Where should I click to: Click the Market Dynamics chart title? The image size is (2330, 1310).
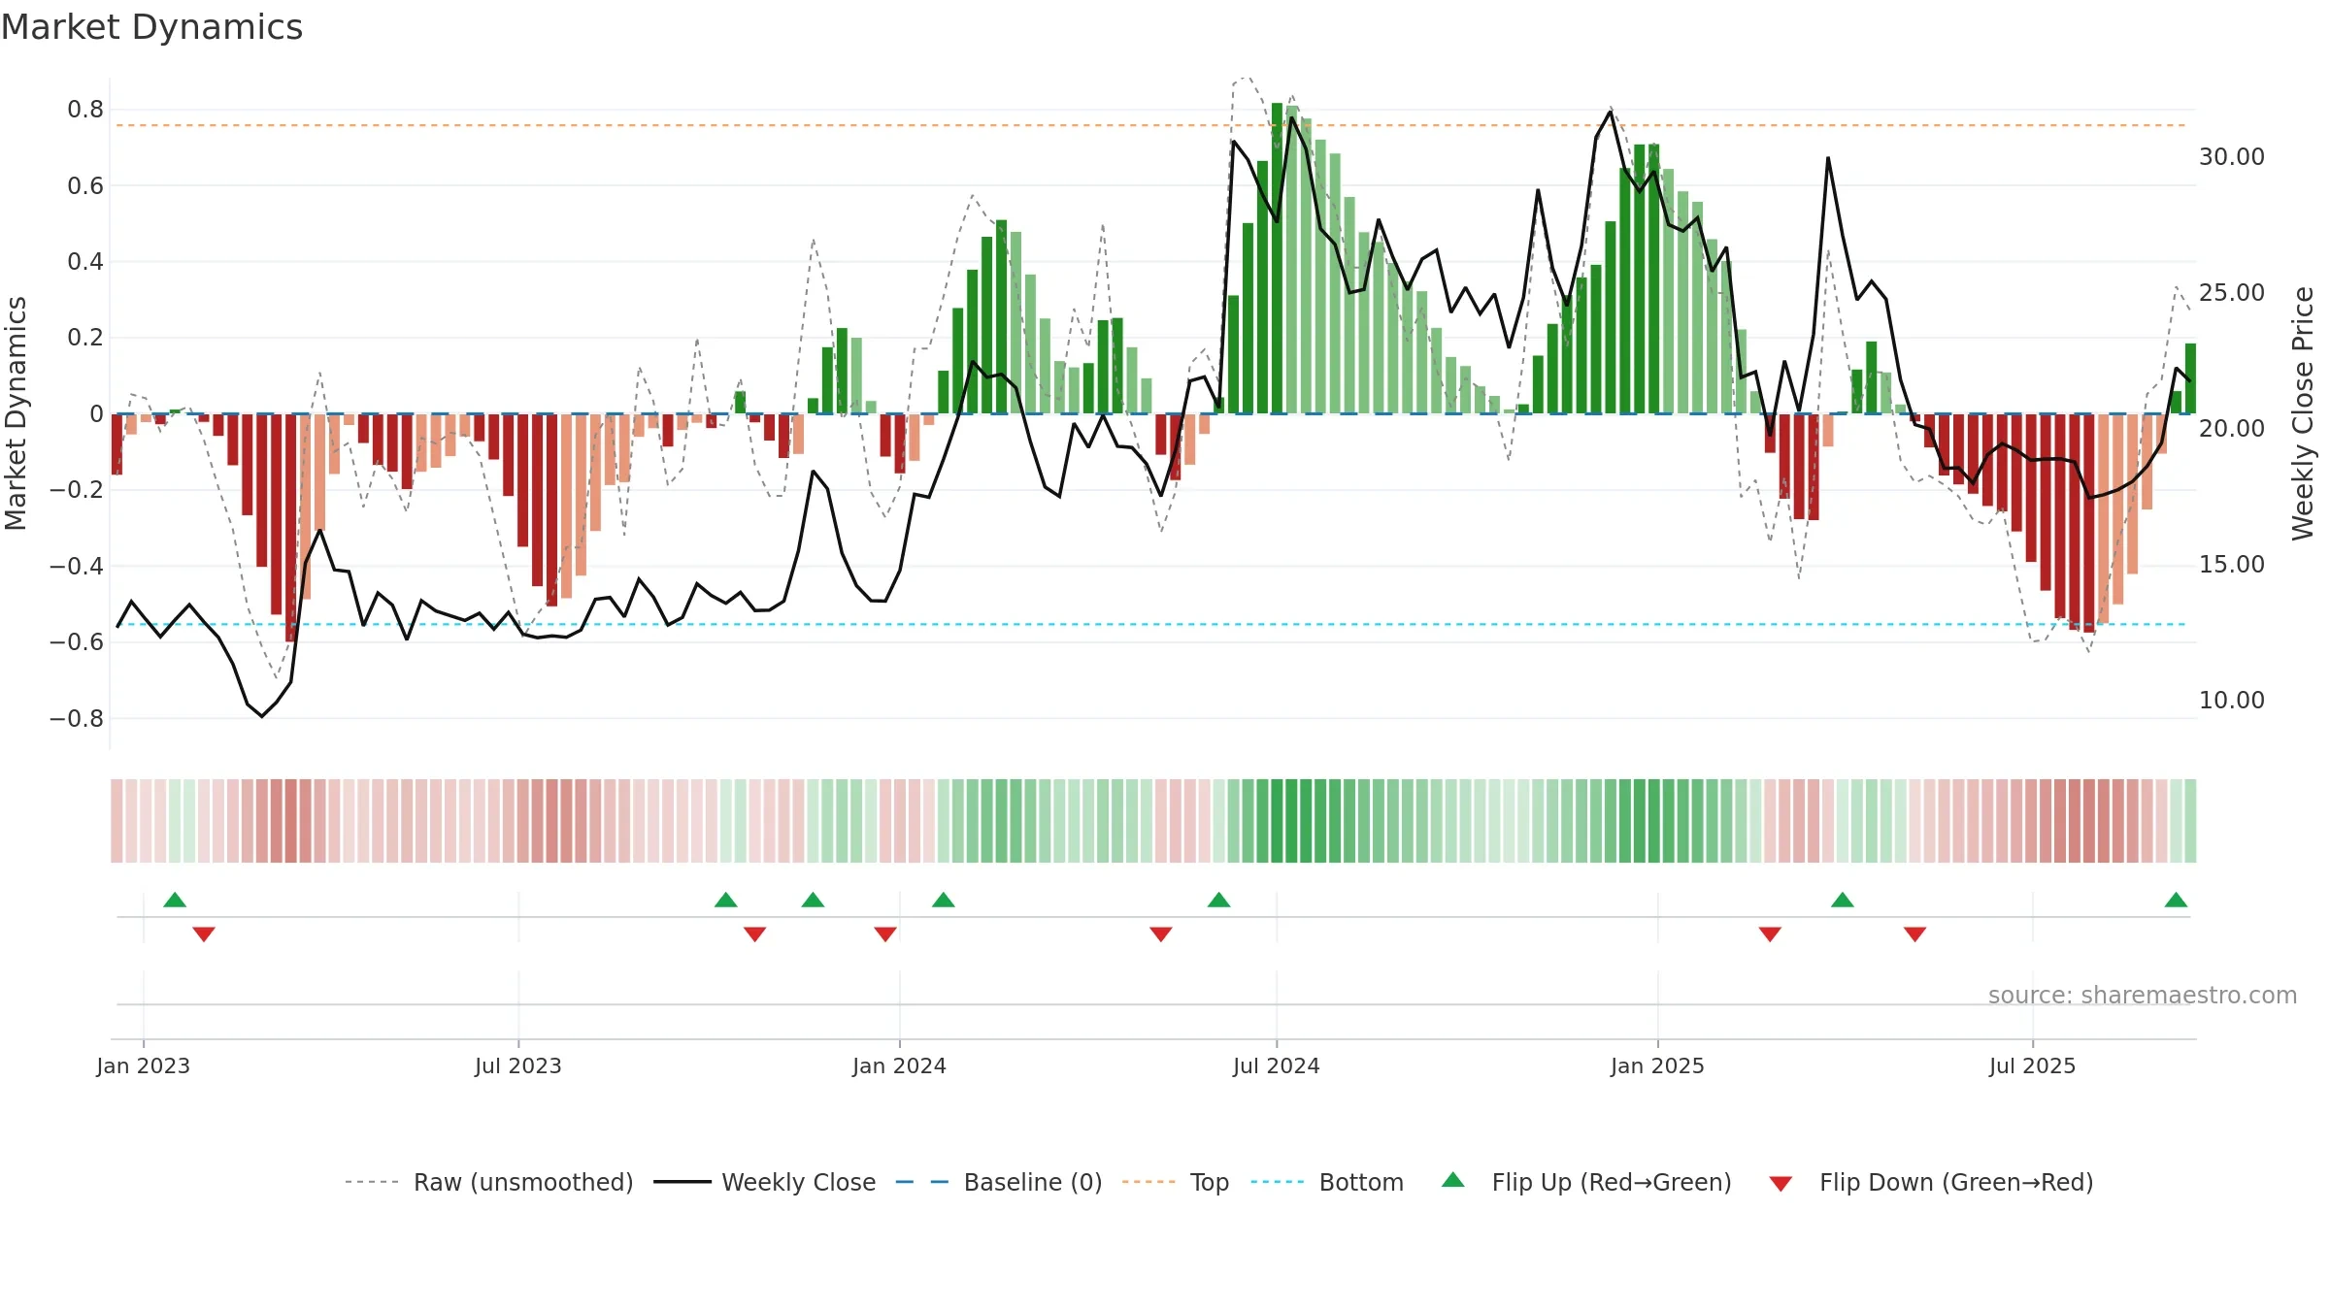point(151,27)
